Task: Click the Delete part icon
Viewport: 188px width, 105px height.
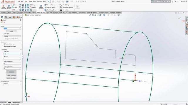Action: point(31,7)
